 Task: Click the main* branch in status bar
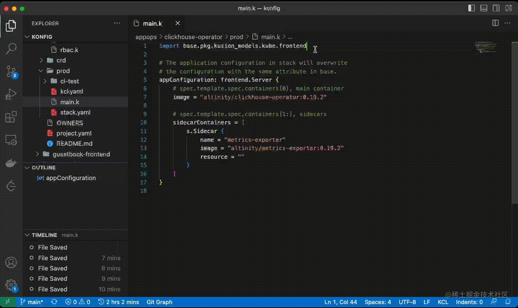pyautogui.click(x=32, y=302)
